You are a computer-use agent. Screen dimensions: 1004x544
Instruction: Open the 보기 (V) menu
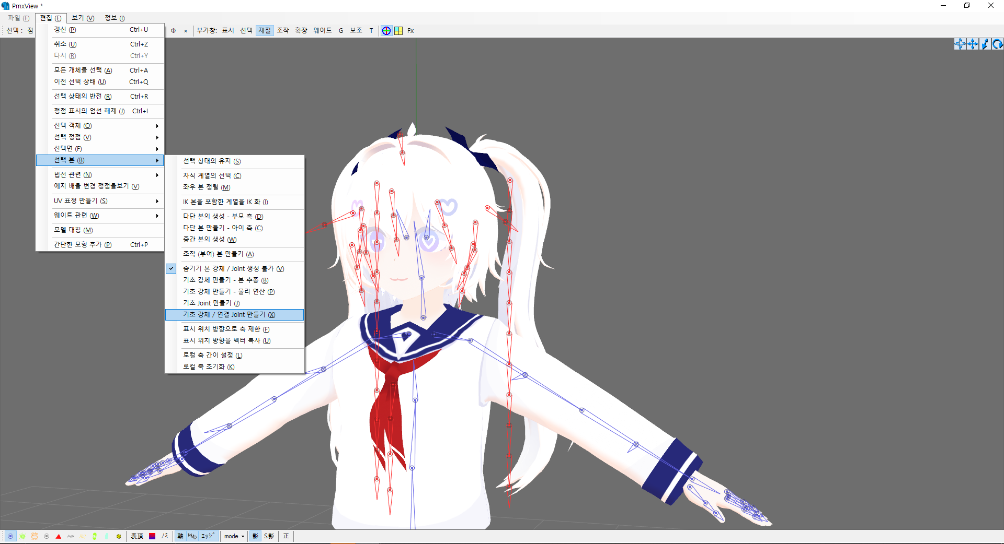(x=83, y=18)
